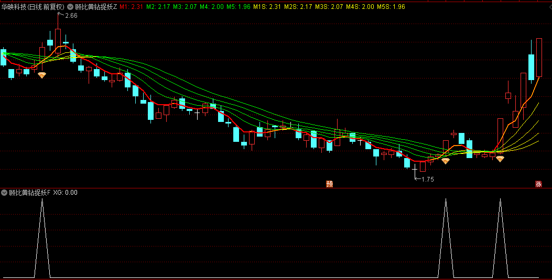Click the red 涨 marker icon
The image size is (552, 280).
click(538, 184)
